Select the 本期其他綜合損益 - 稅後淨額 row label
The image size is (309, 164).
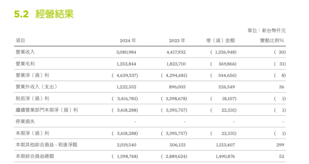pos(46,145)
